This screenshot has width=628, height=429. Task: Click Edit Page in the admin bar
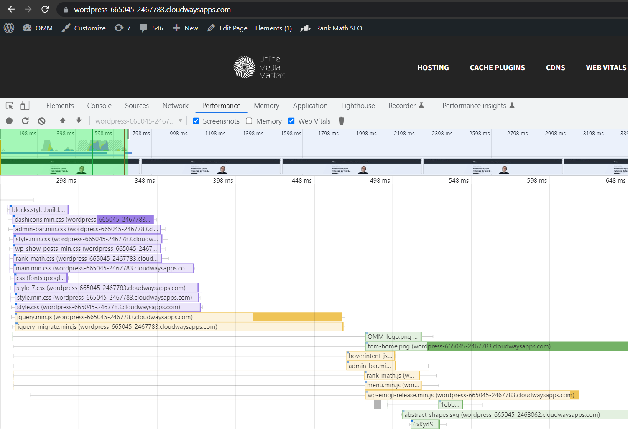click(x=227, y=28)
